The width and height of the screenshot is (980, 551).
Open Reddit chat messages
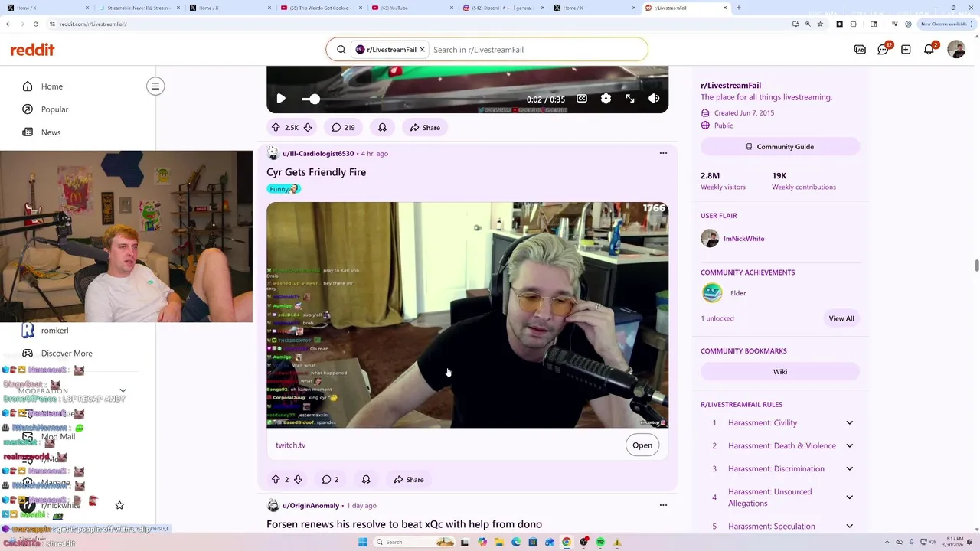(x=883, y=50)
